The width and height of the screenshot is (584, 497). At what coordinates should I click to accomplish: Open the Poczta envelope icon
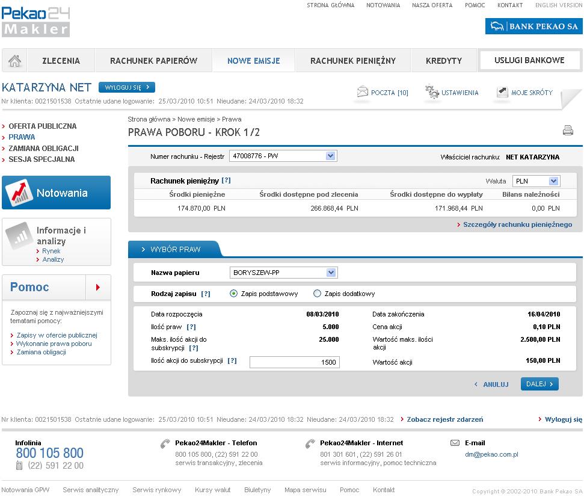click(x=363, y=91)
